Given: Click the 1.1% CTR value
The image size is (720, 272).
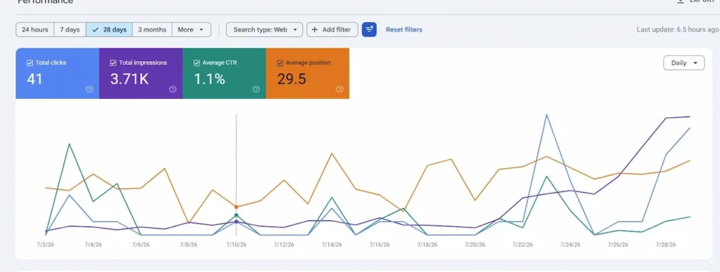Looking at the screenshot, I should 210,79.
